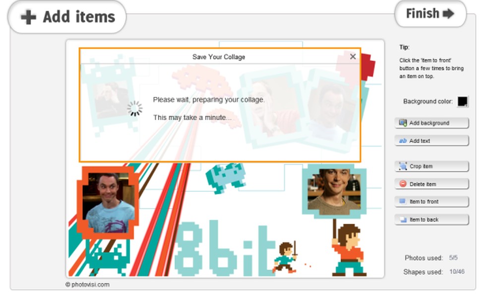488x295 pixels.
Task: Select the photo in teal pixel frame
Action: (334, 190)
